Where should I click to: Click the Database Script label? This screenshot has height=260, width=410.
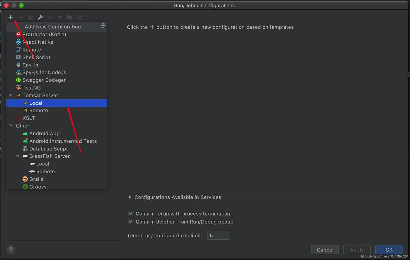pos(49,149)
